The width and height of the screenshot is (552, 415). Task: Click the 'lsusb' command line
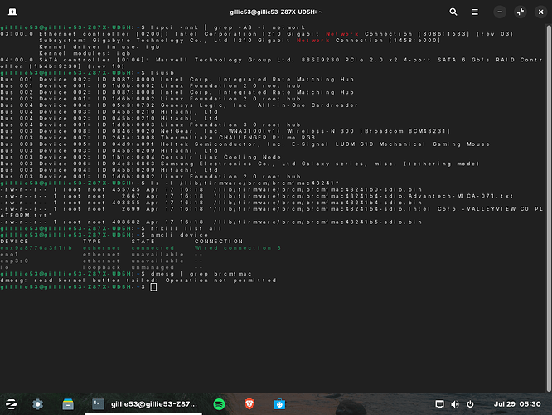click(x=87, y=73)
